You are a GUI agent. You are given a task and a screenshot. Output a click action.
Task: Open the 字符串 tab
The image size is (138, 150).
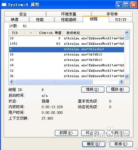click(112, 14)
